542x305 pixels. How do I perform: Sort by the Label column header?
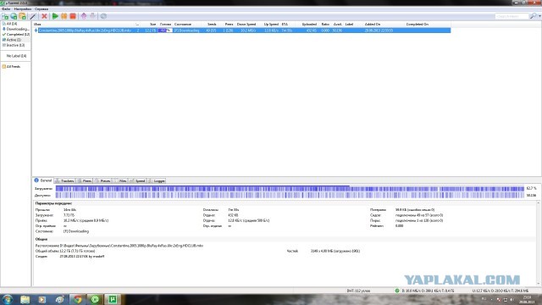coord(349,25)
